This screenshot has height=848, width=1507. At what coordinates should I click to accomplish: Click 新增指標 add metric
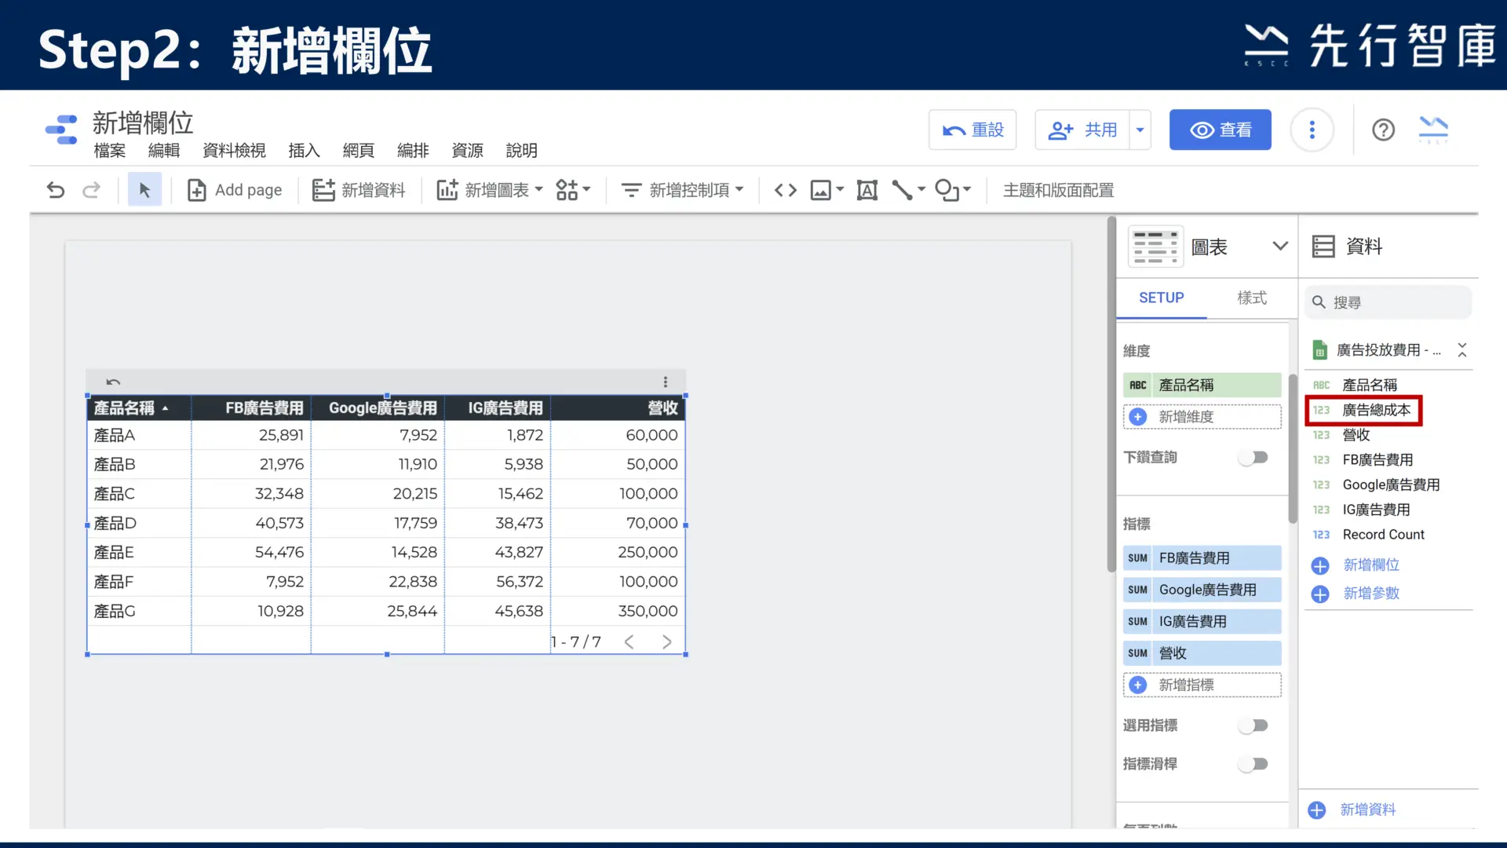pos(1202,685)
